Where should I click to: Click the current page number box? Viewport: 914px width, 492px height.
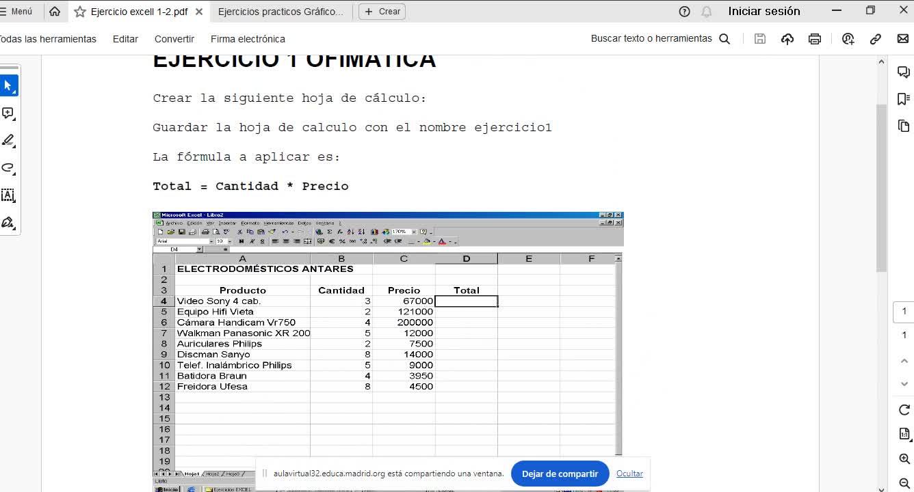click(x=904, y=312)
